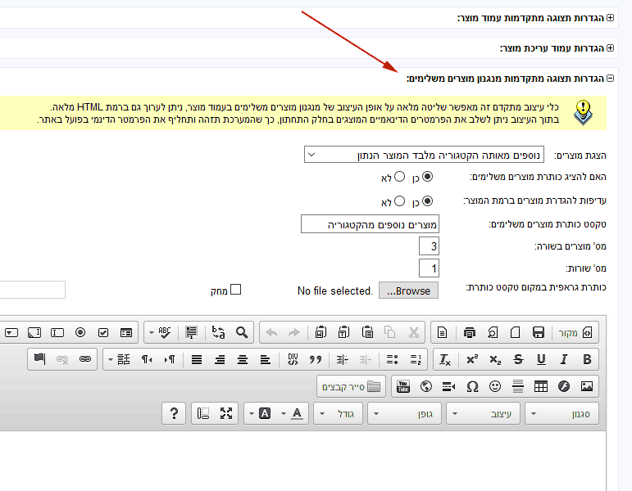Select כן for האם להציג כותרת מוצרים משלימים
Viewport: 632px width, 491px height.
(x=427, y=176)
